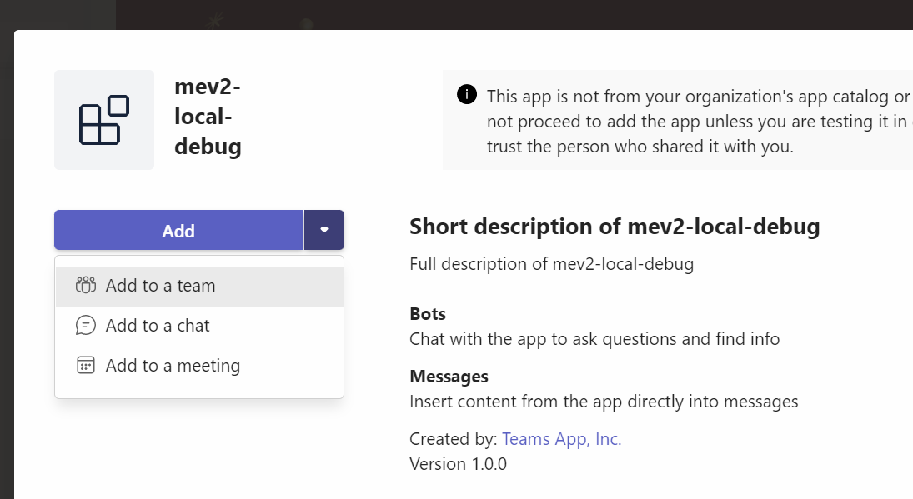
Task: Click the speech bubble icon in the dropdown menu
Action: pos(85,326)
